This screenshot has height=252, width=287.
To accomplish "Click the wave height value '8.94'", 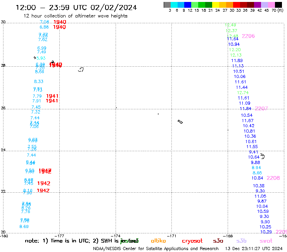I will click(x=256, y=167).
